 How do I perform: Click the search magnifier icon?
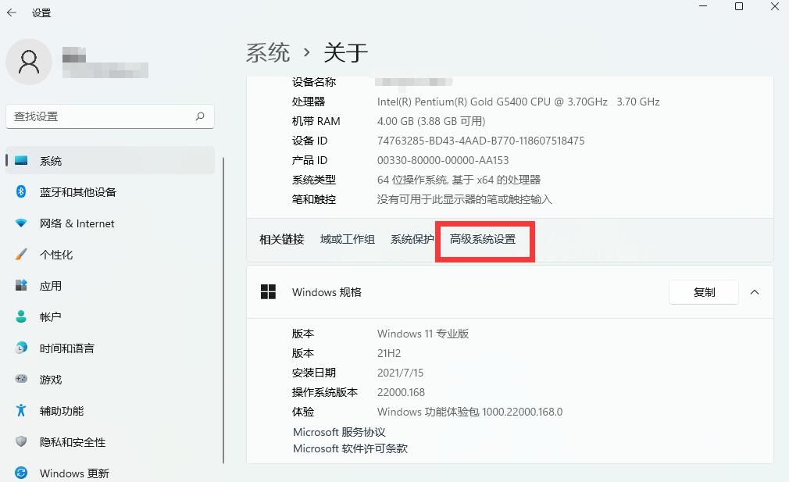point(200,116)
